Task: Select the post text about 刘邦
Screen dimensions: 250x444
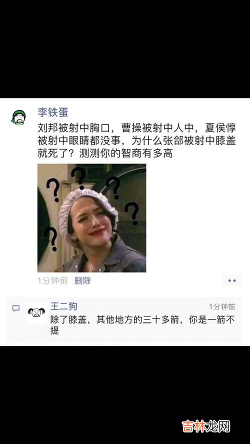Action: click(136, 140)
